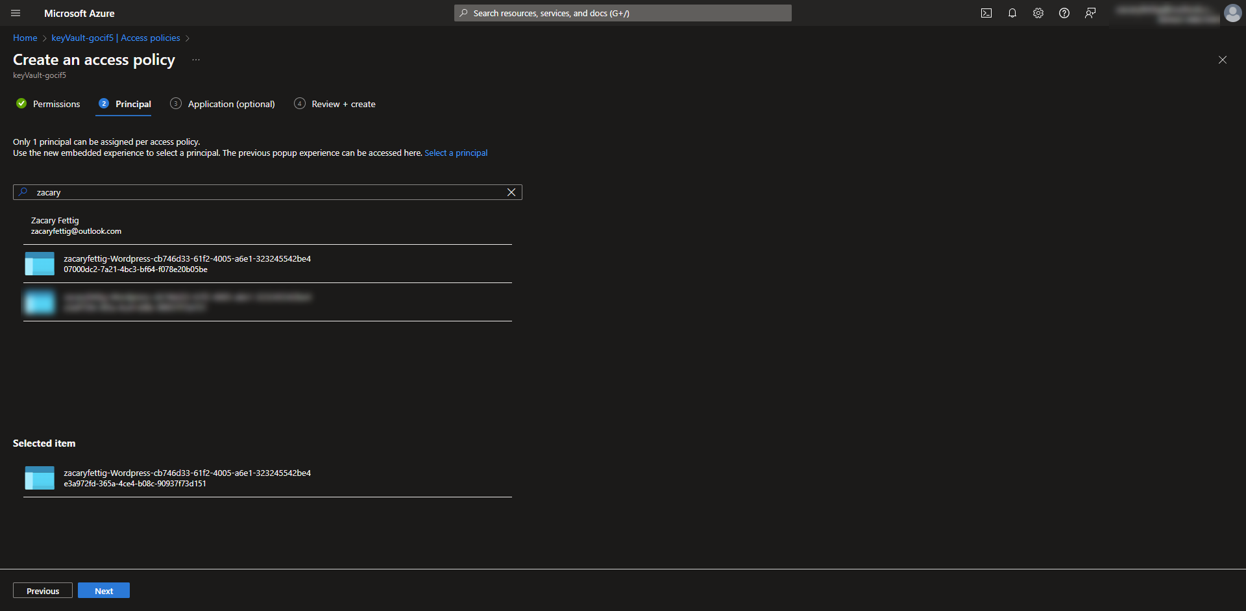Image resolution: width=1246 pixels, height=611 pixels.
Task: Click the zacaryfettig@outlook.com email text
Action: pos(76,231)
